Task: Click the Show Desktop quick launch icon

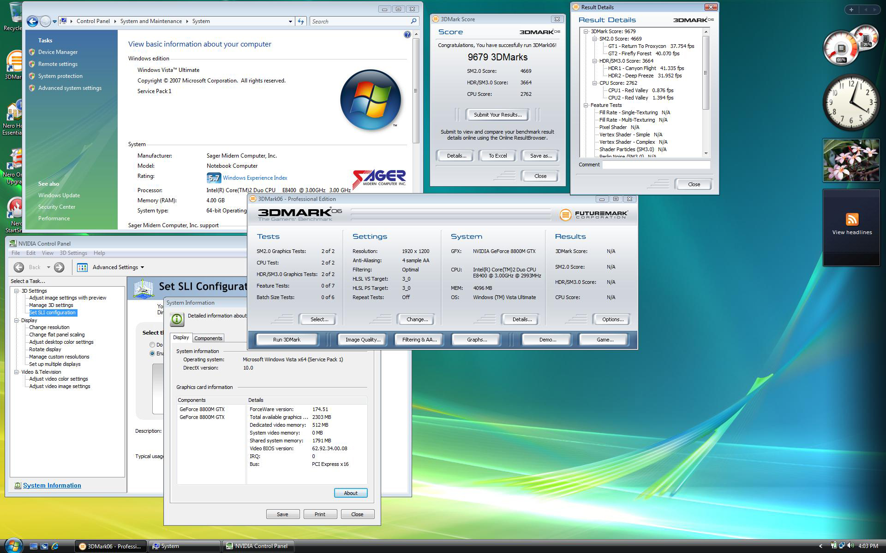Action: pos(33,546)
